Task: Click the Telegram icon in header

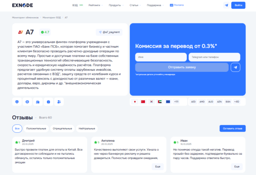Action: tap(227, 5)
